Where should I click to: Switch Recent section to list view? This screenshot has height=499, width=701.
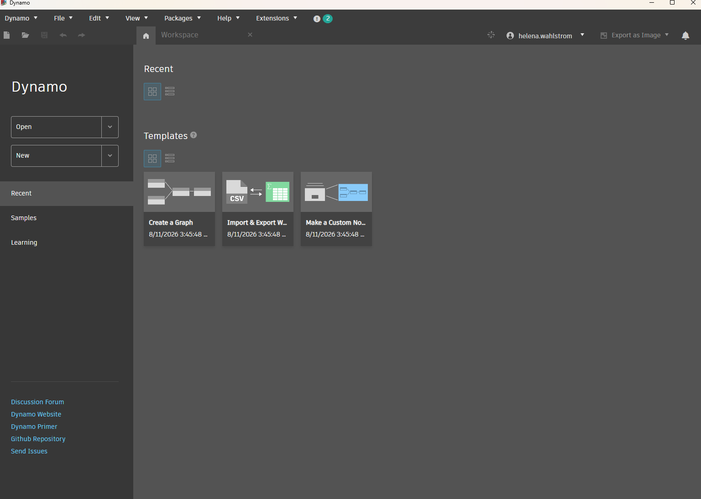170,92
